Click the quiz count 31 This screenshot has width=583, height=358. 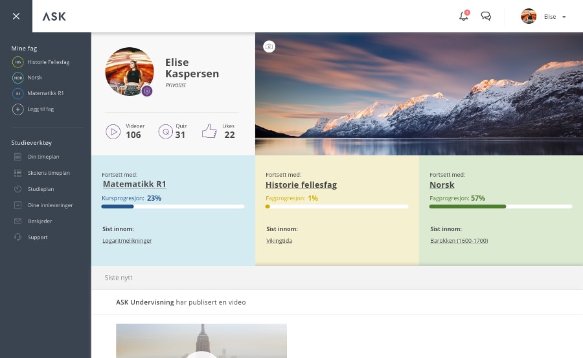point(180,135)
